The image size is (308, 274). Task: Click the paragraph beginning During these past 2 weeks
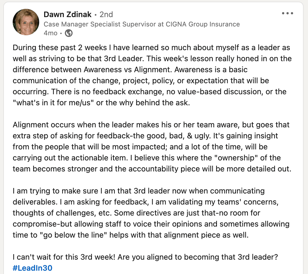point(152,75)
